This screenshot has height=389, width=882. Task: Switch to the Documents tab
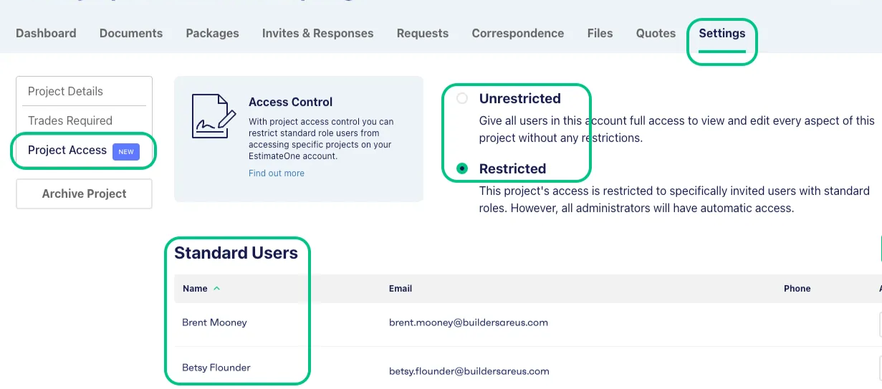(131, 33)
